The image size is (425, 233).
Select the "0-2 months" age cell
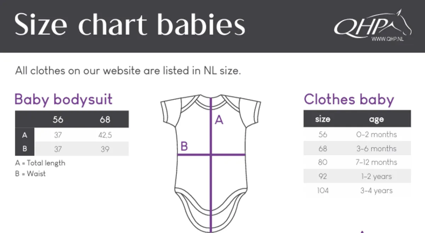(x=376, y=134)
